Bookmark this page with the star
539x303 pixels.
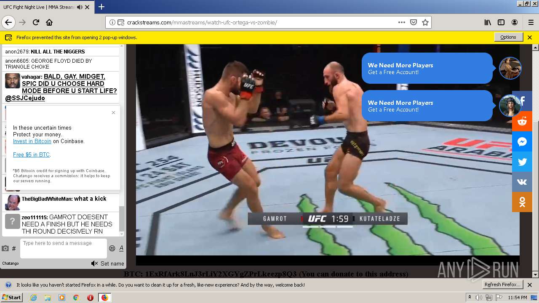[425, 22]
